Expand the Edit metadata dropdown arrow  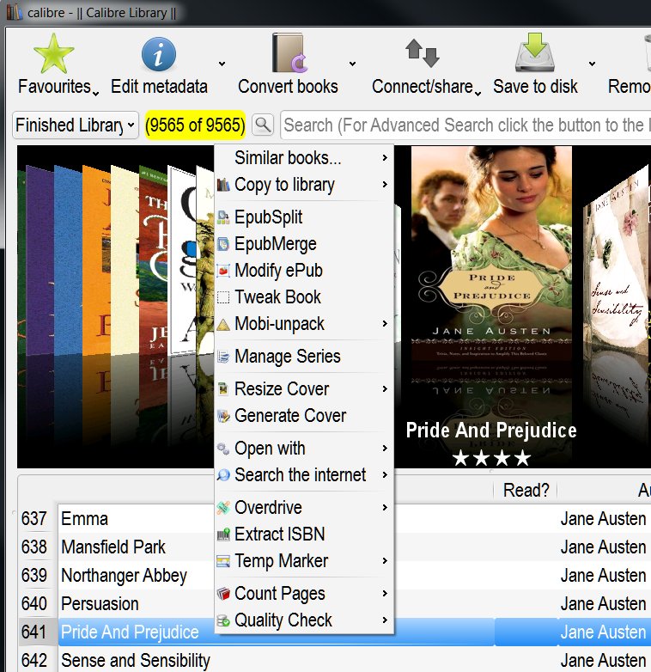point(222,64)
